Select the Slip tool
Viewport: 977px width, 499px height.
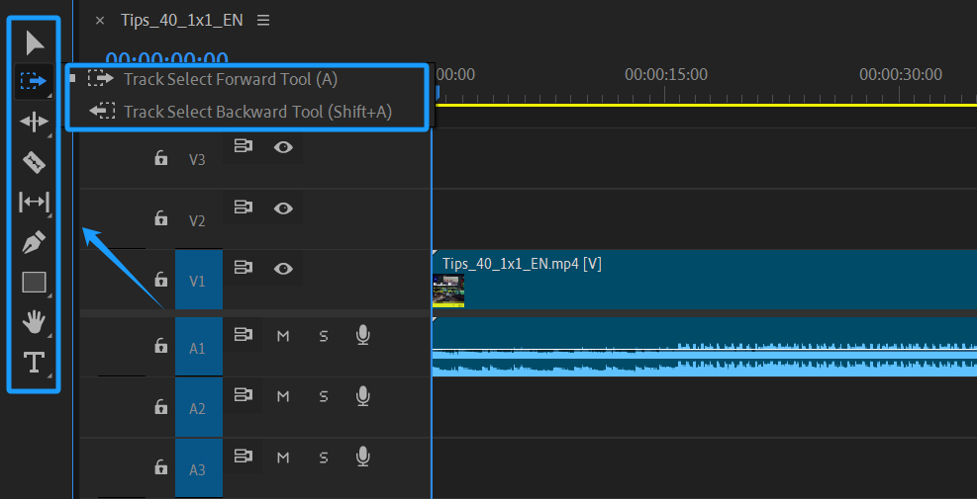(x=35, y=202)
